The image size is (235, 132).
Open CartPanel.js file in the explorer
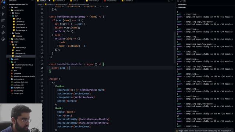click(x=21, y=25)
